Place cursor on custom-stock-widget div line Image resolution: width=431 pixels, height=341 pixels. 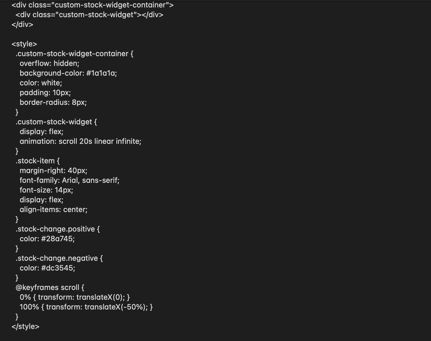tap(89, 15)
